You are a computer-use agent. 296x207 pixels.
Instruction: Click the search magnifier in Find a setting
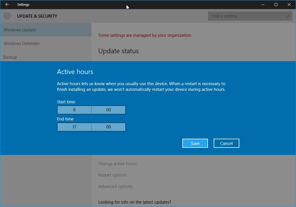pyautogui.click(x=288, y=16)
